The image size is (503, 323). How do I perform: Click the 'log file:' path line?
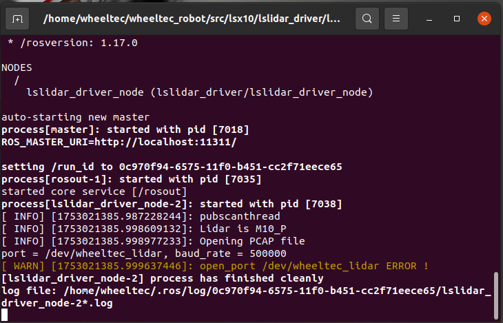coord(246,291)
